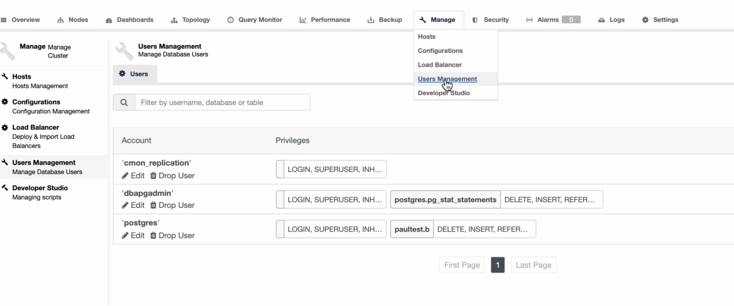Select Hosts in the Manage dropdown

(427, 37)
